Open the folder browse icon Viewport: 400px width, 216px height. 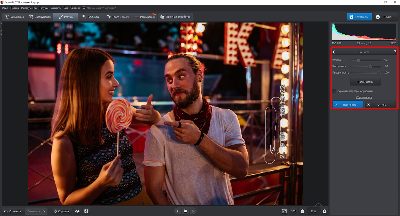[185, 211]
